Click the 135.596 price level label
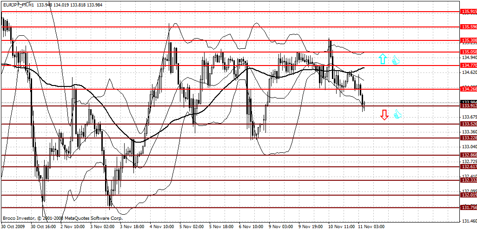 (468, 27)
